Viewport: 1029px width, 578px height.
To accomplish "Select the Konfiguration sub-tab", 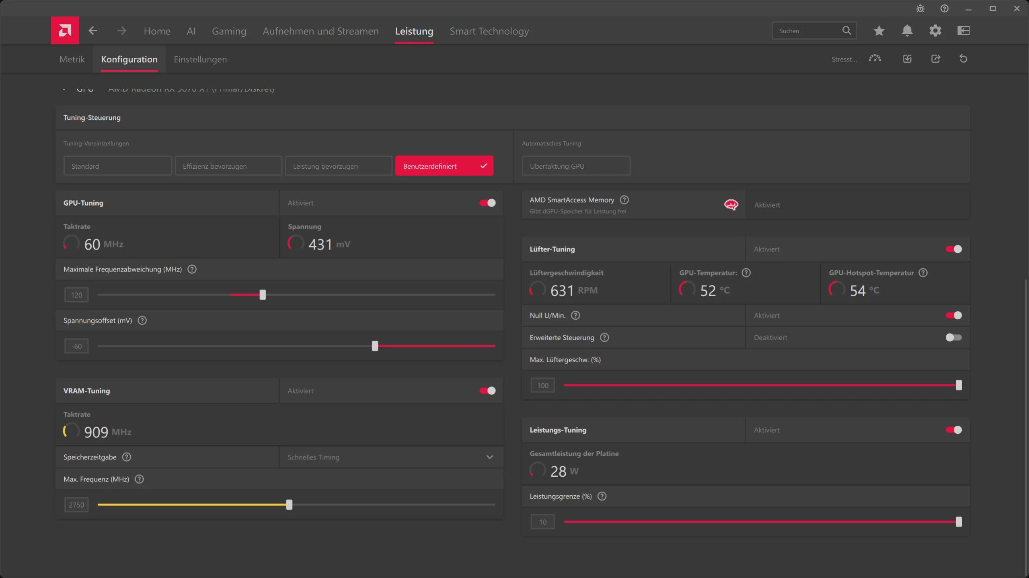I will click(129, 59).
